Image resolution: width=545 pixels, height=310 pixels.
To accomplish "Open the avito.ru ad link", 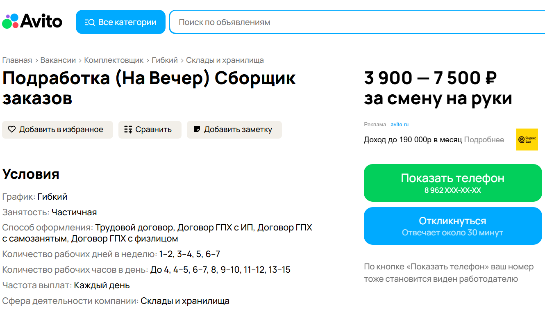I will 400,125.
